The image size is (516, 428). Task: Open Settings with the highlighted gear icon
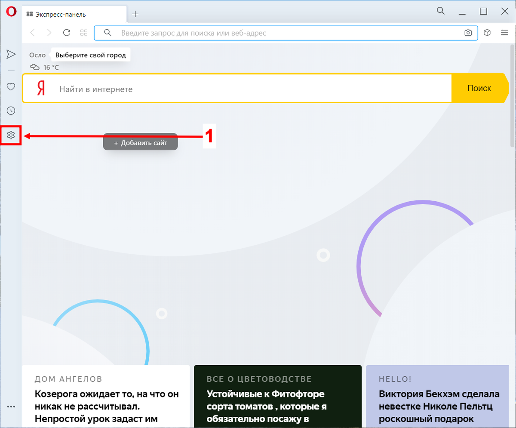coord(11,135)
